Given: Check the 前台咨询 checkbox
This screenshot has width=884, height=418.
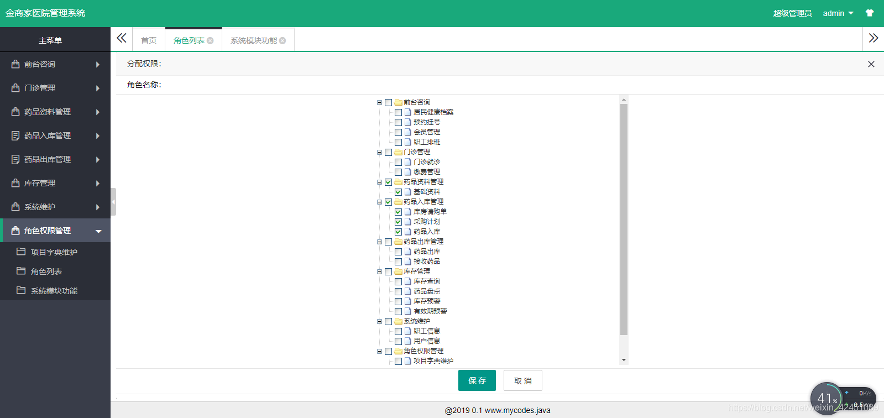Looking at the screenshot, I should pos(389,103).
